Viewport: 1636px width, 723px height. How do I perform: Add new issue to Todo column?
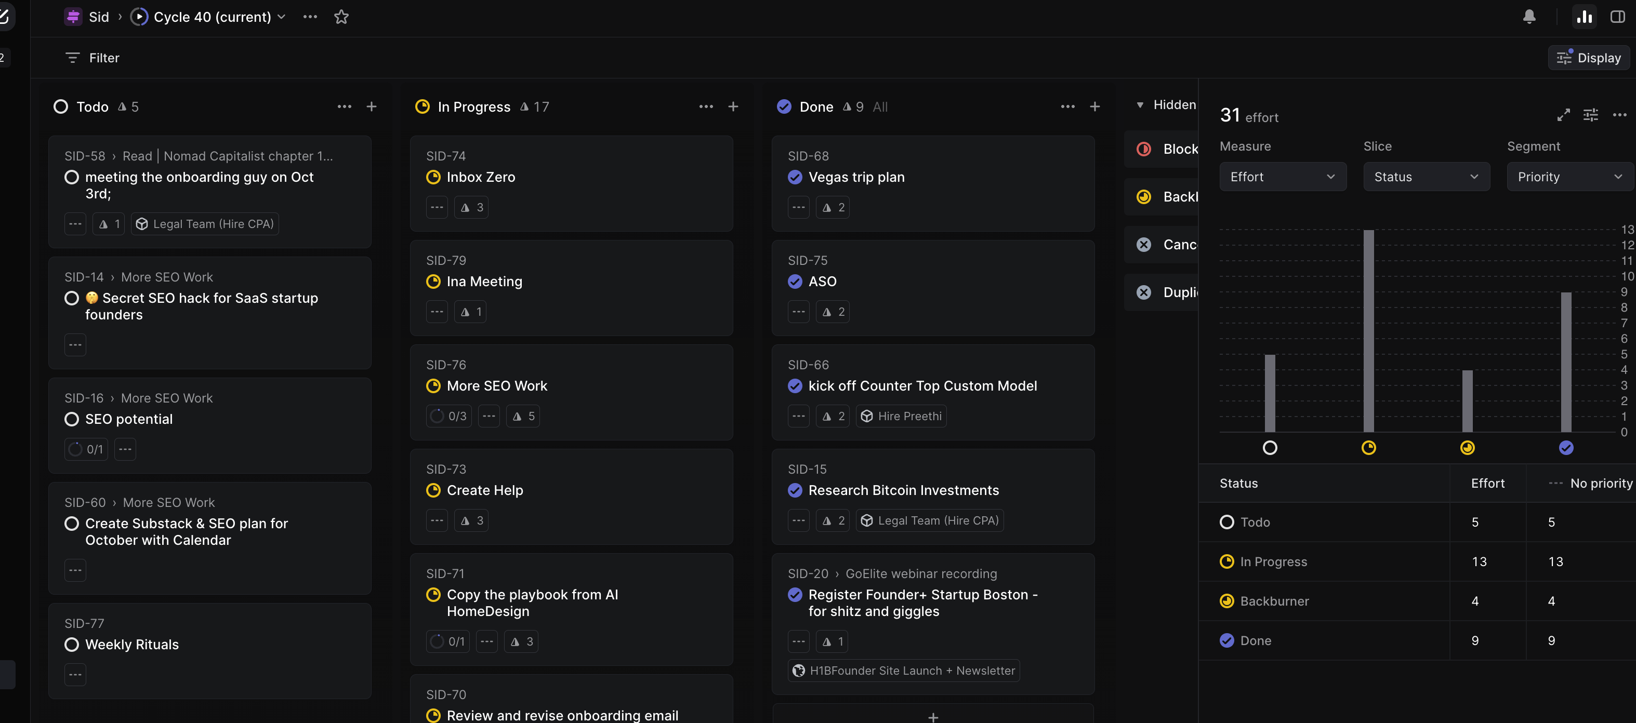click(372, 106)
